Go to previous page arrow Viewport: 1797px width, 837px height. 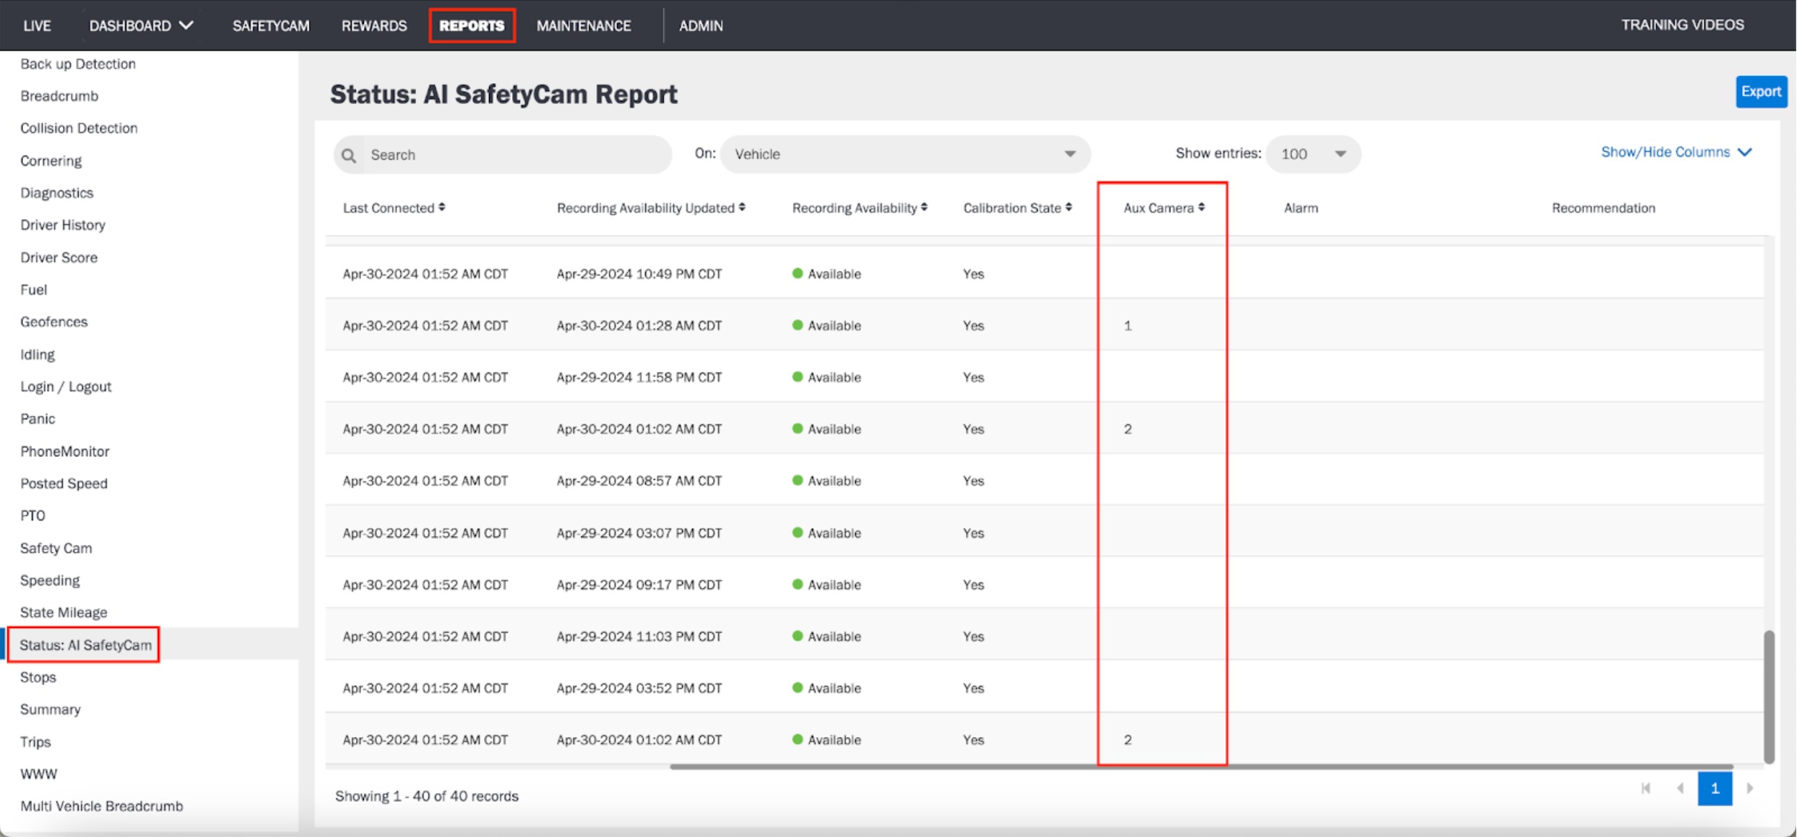(1681, 789)
